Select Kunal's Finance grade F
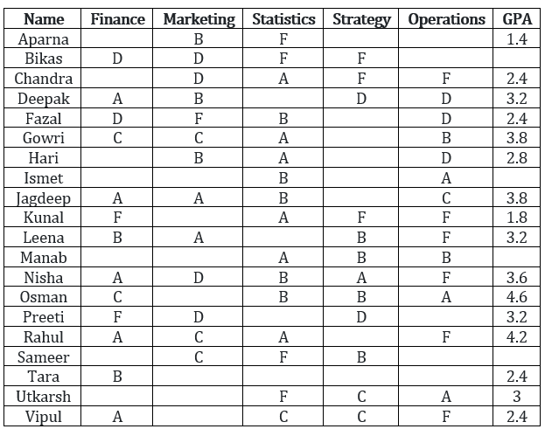Viewport: 545px width, 429px height. tap(117, 218)
